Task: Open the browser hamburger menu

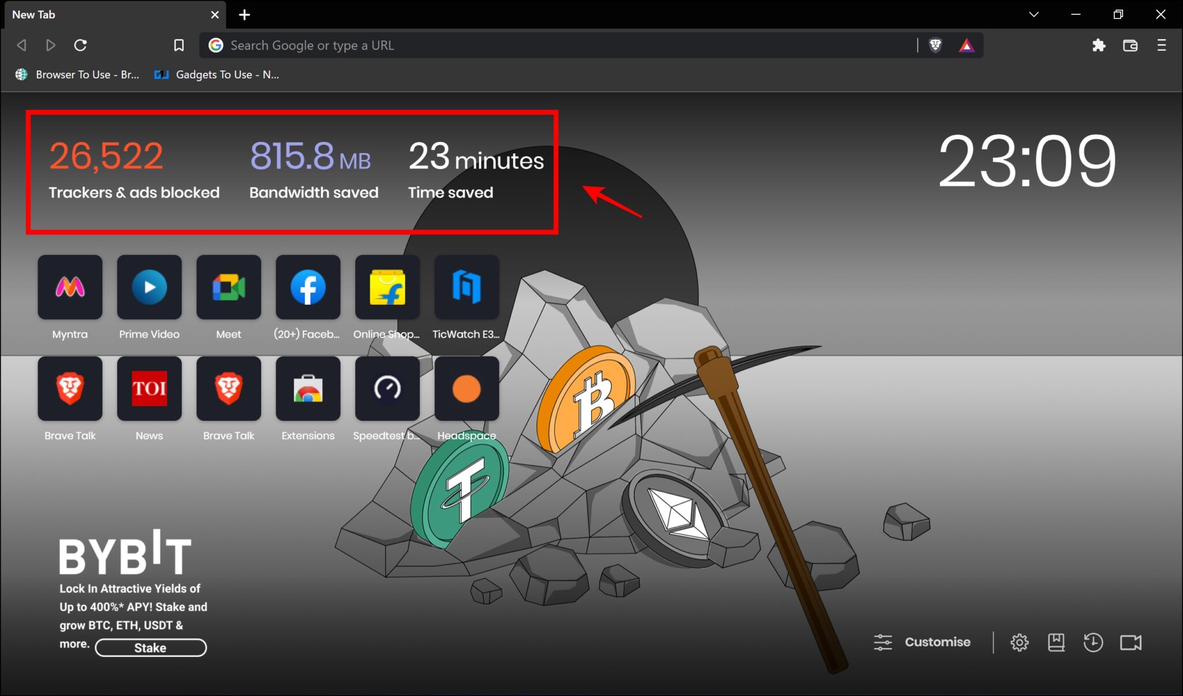Action: coord(1162,45)
